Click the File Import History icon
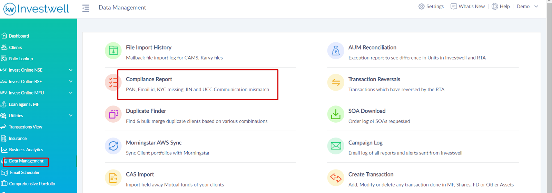Image resolution: width=552 pixels, height=193 pixels. pos(113,51)
